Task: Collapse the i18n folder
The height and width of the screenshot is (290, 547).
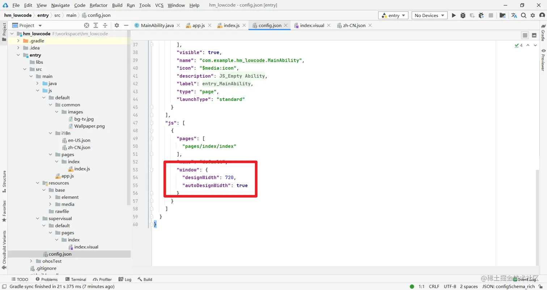Action: pos(50,133)
